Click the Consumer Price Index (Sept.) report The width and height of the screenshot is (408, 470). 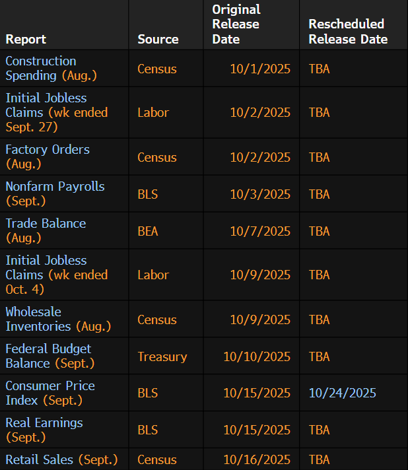tap(50, 393)
